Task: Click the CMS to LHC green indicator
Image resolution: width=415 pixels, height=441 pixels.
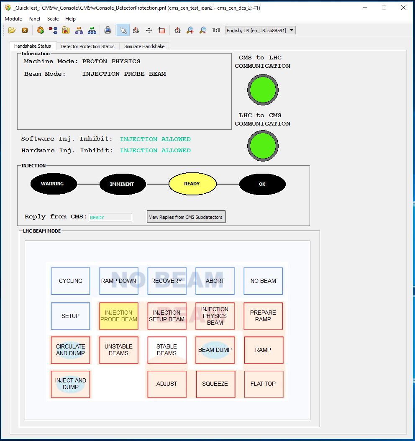Action: [262, 90]
